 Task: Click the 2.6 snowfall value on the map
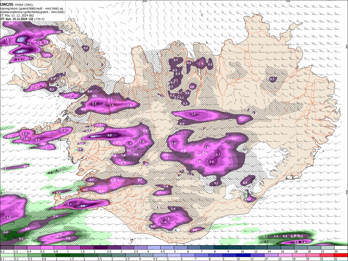coord(19,60)
